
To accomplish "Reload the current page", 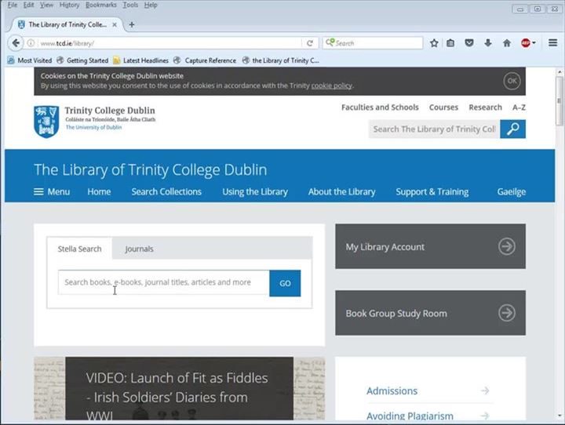I will (x=311, y=43).
